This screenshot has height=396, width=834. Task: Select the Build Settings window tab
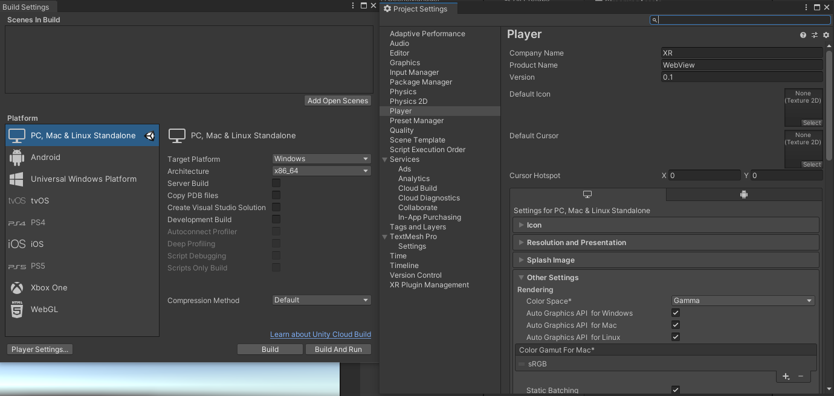27,7
